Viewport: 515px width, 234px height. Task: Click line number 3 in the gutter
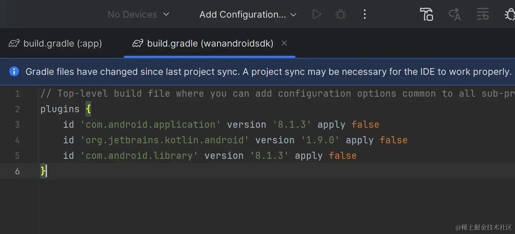point(17,125)
